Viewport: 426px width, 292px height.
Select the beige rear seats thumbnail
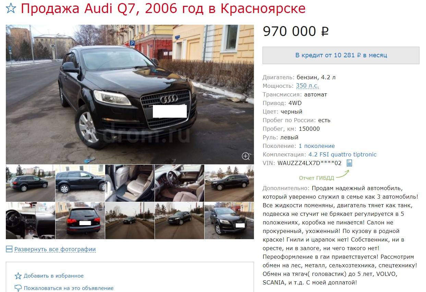click(x=130, y=183)
